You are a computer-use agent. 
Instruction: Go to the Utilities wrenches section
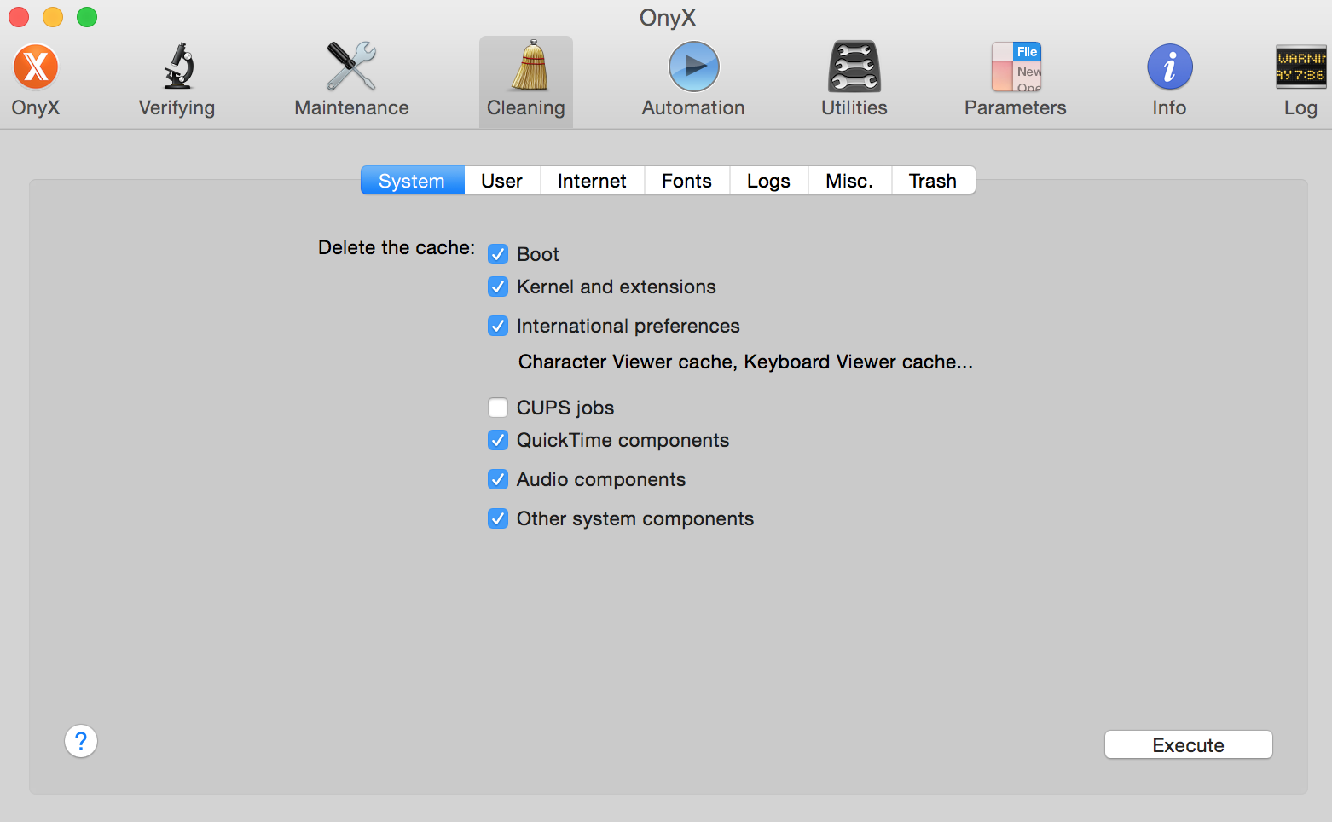(854, 81)
